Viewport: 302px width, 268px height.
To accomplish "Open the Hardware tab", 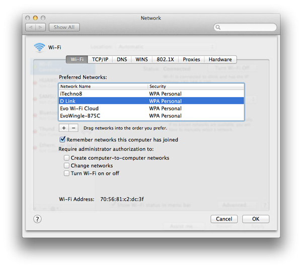I will click(220, 59).
